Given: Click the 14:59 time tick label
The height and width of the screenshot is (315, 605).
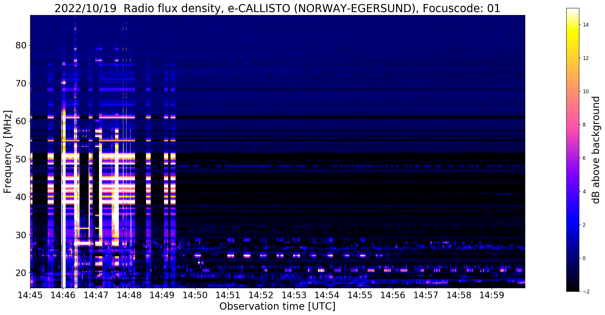Looking at the screenshot, I should pyautogui.click(x=492, y=295).
